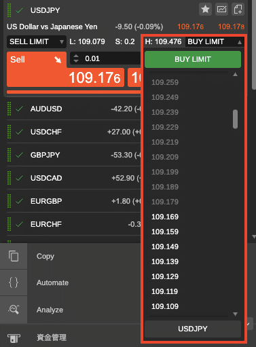The image size is (256, 347).
Task: Click the Automate curly braces icon
Action: 14,282
